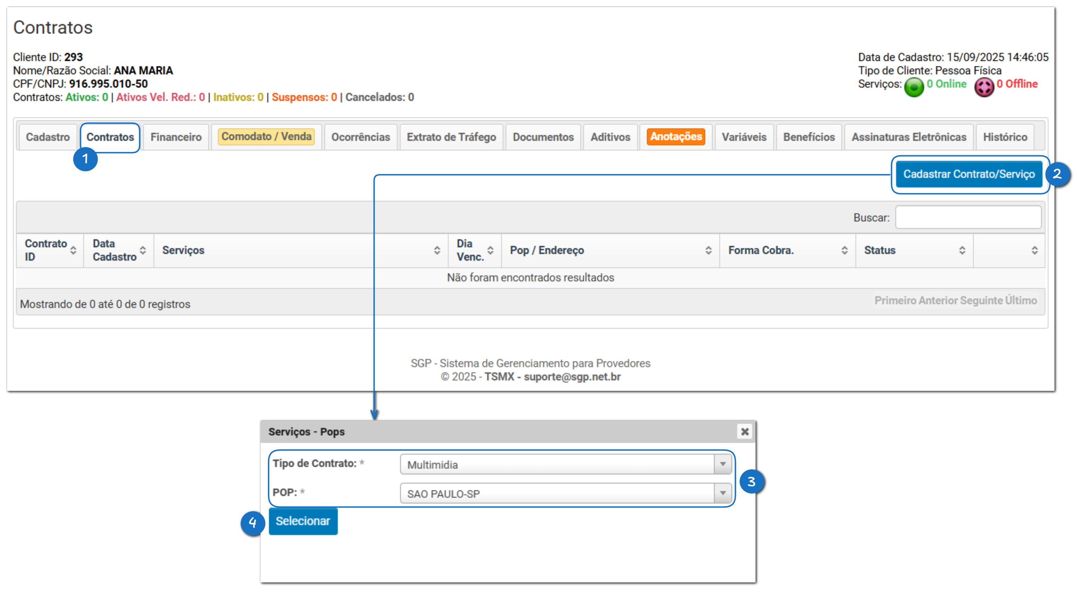
Task: Sort by Dia Venc. column arrows
Action: [490, 250]
